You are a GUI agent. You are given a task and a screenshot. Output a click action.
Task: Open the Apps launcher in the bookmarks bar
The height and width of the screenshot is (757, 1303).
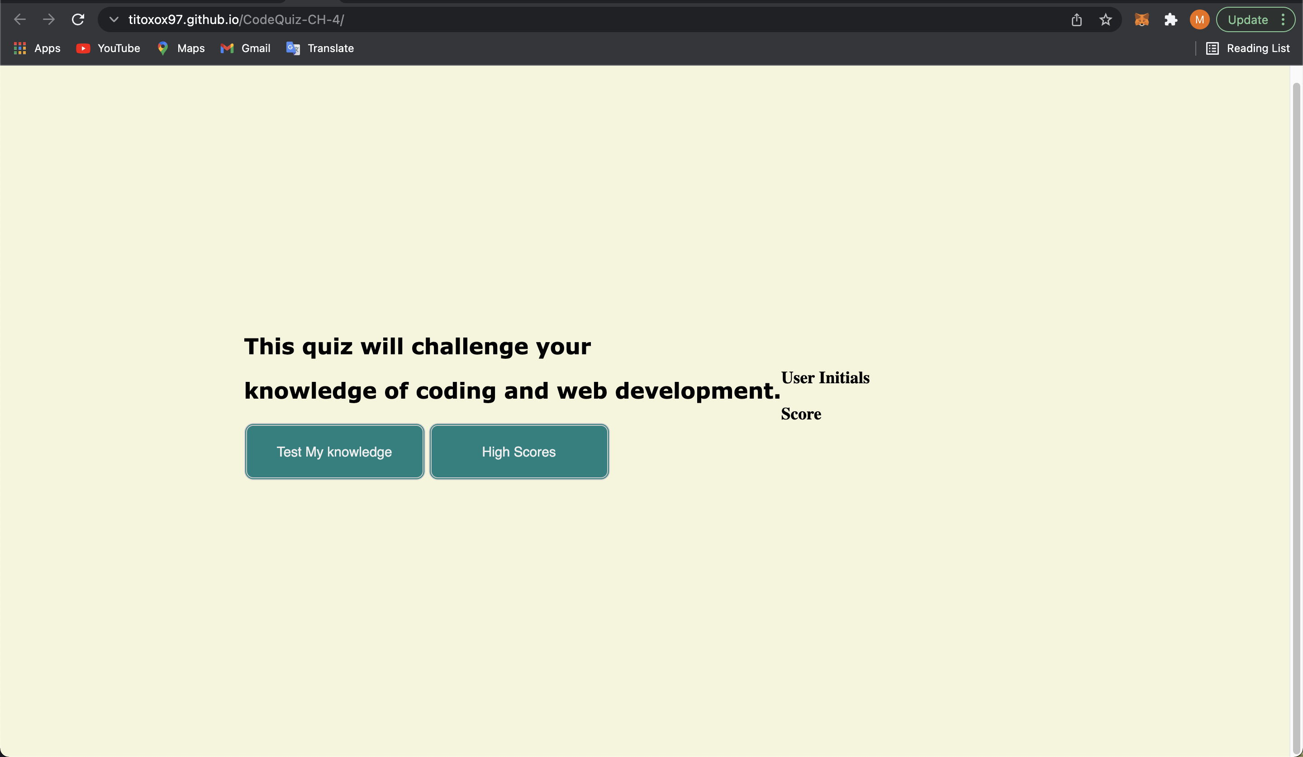coord(36,48)
